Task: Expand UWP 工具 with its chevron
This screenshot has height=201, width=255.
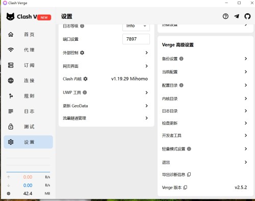Action: (146, 92)
